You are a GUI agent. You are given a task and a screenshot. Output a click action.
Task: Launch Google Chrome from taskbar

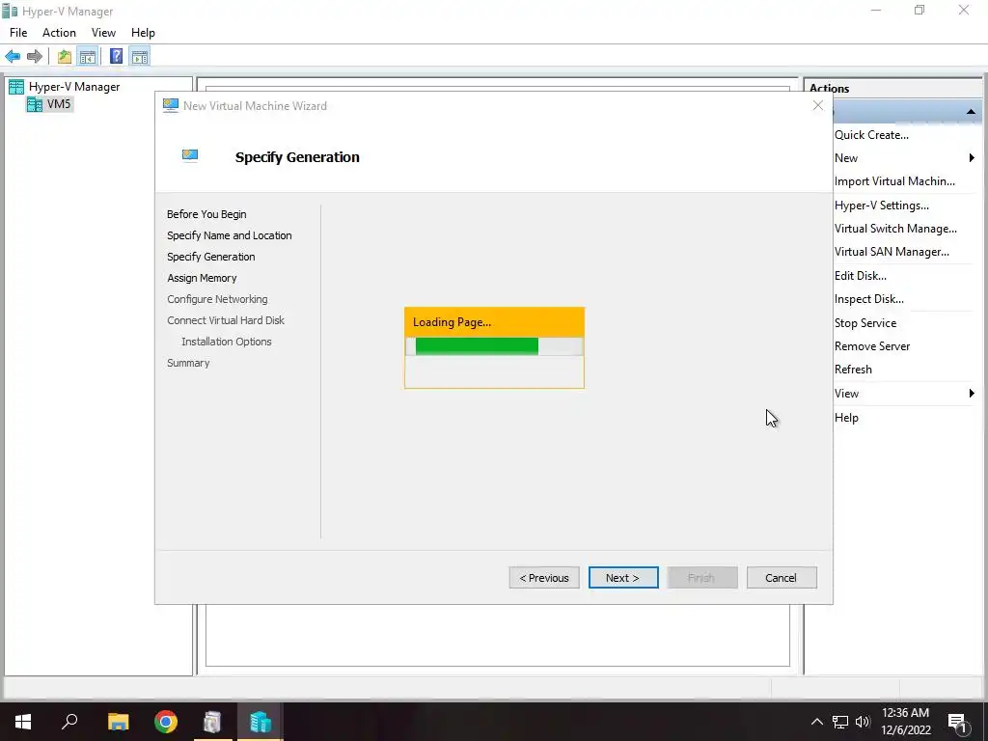(x=166, y=722)
